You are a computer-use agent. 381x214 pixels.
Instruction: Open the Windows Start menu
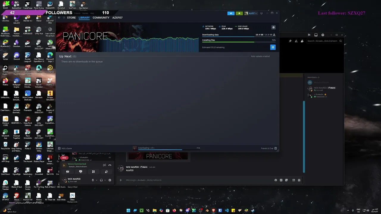point(128,210)
